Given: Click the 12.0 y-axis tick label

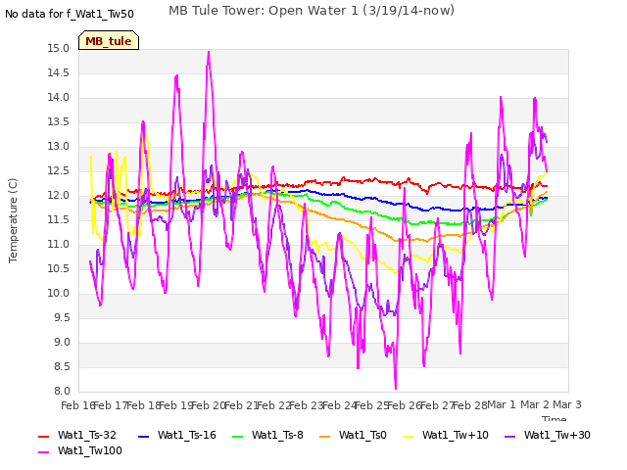Looking at the screenshot, I should pyautogui.click(x=59, y=196).
